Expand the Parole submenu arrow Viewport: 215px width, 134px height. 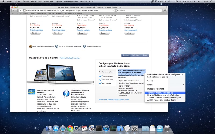click(x=184, y=85)
